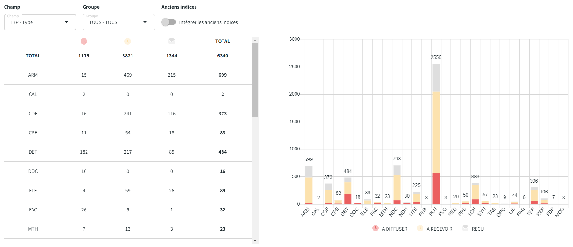Click the TOTAL column header
Viewport: 573px width, 247px height.
pyautogui.click(x=223, y=41)
